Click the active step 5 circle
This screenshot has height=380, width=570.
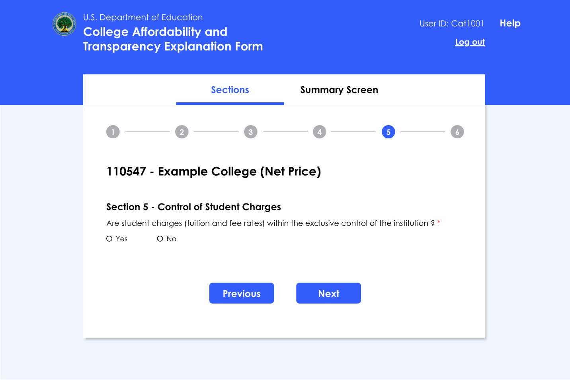pyautogui.click(x=388, y=132)
